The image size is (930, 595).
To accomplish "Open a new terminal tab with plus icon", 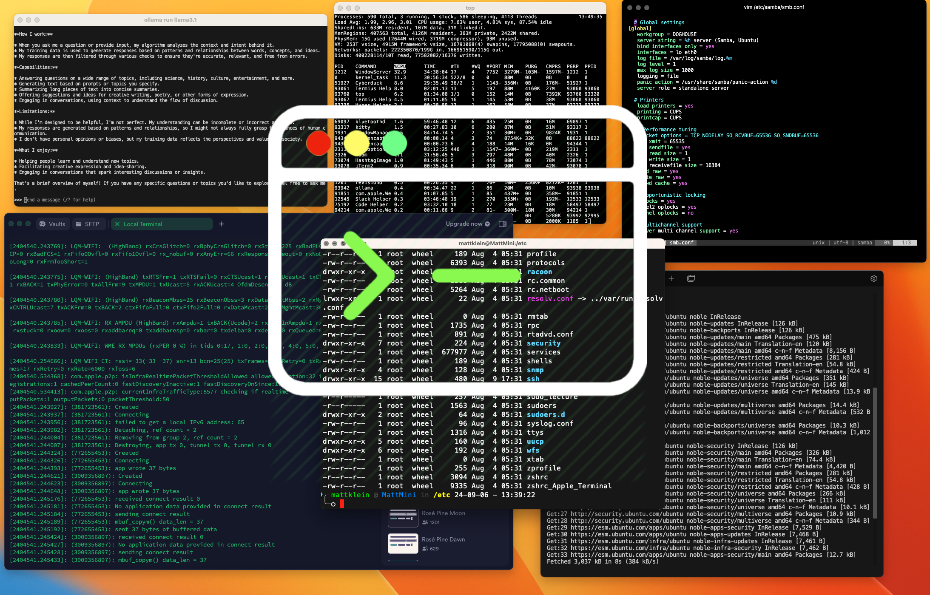I will (x=671, y=278).
